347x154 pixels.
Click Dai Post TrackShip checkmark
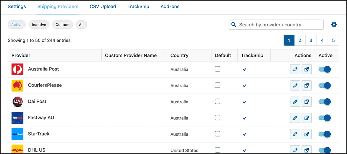pyautogui.click(x=245, y=102)
